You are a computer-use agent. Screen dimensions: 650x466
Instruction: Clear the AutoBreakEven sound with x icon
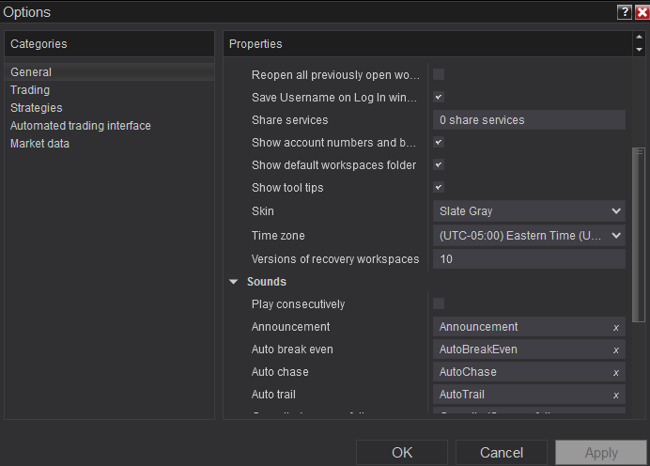click(616, 349)
